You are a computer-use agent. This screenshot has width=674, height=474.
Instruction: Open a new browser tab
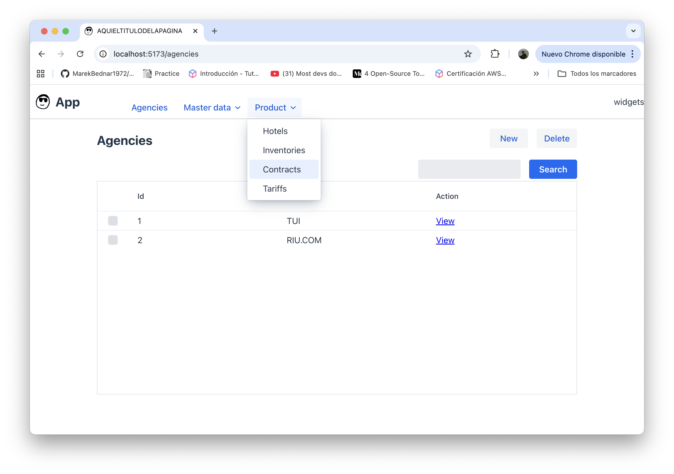tap(214, 31)
